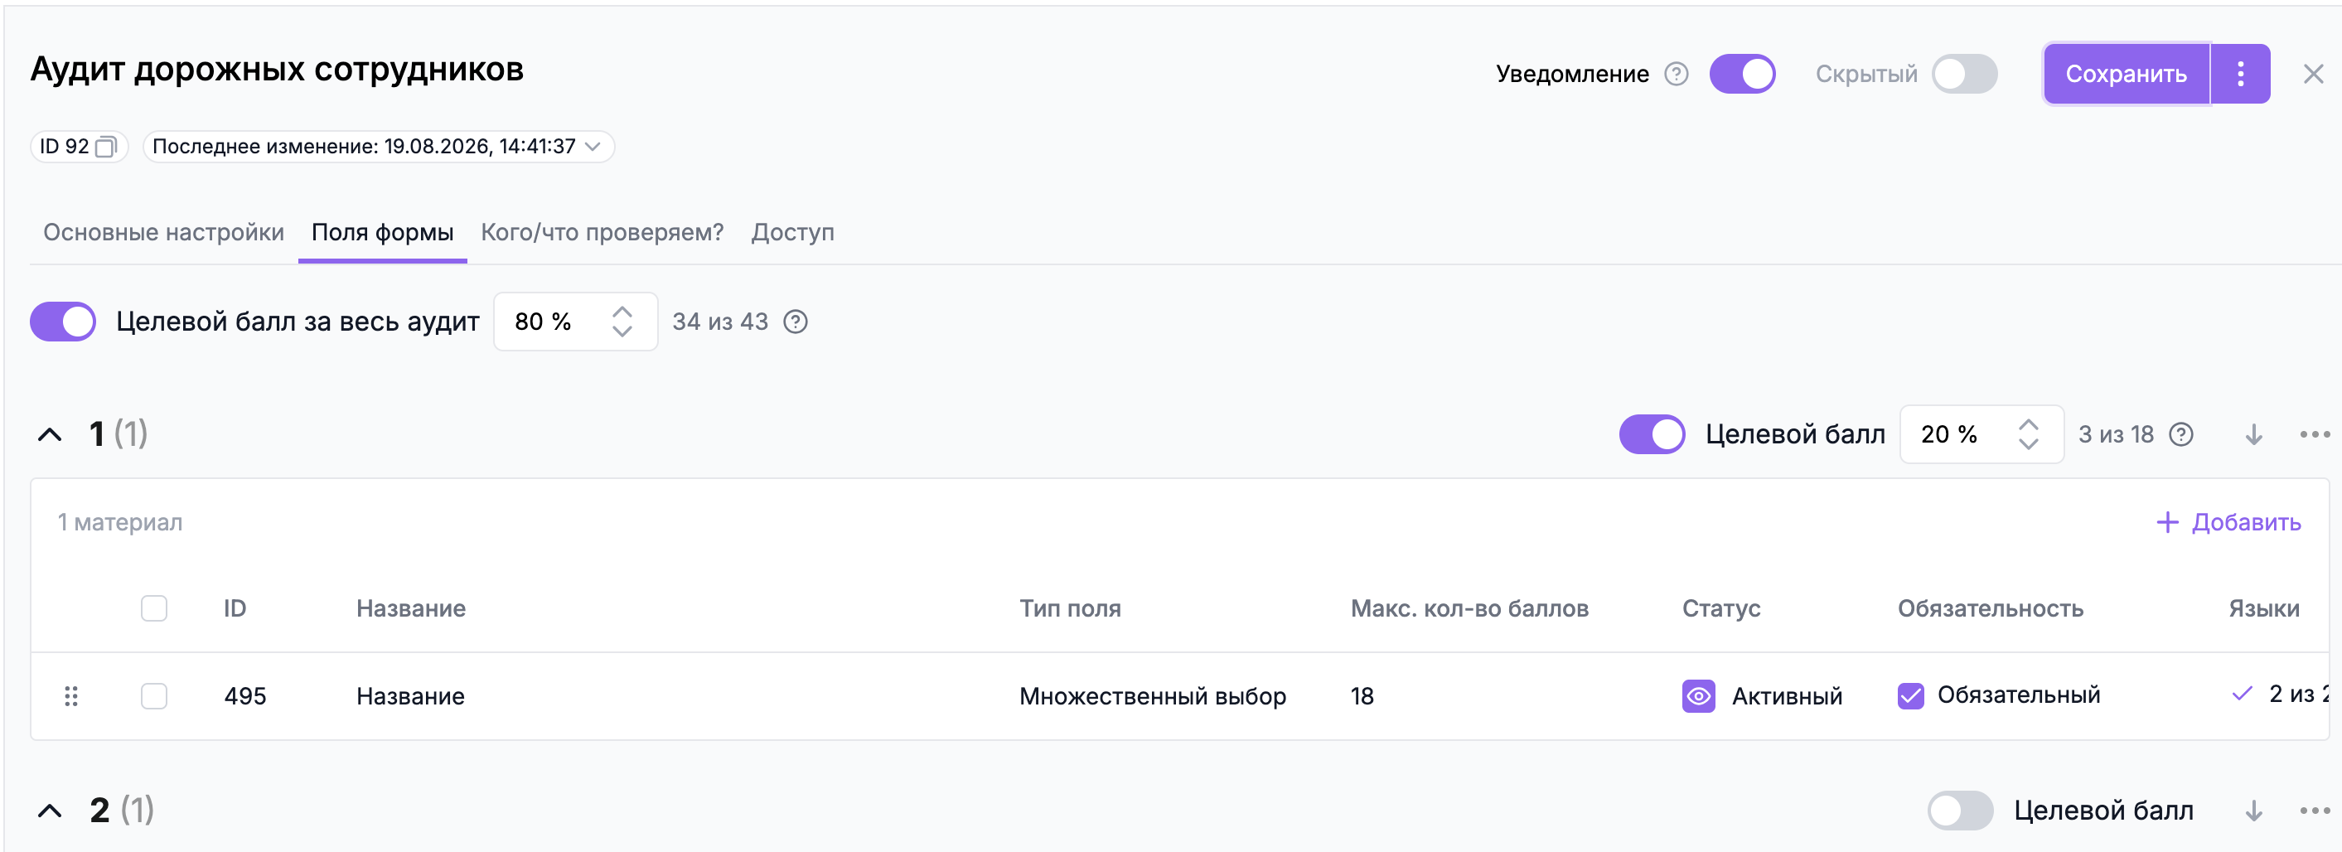Move section 2 down with the arrow
2342x852 pixels.
[2254, 811]
